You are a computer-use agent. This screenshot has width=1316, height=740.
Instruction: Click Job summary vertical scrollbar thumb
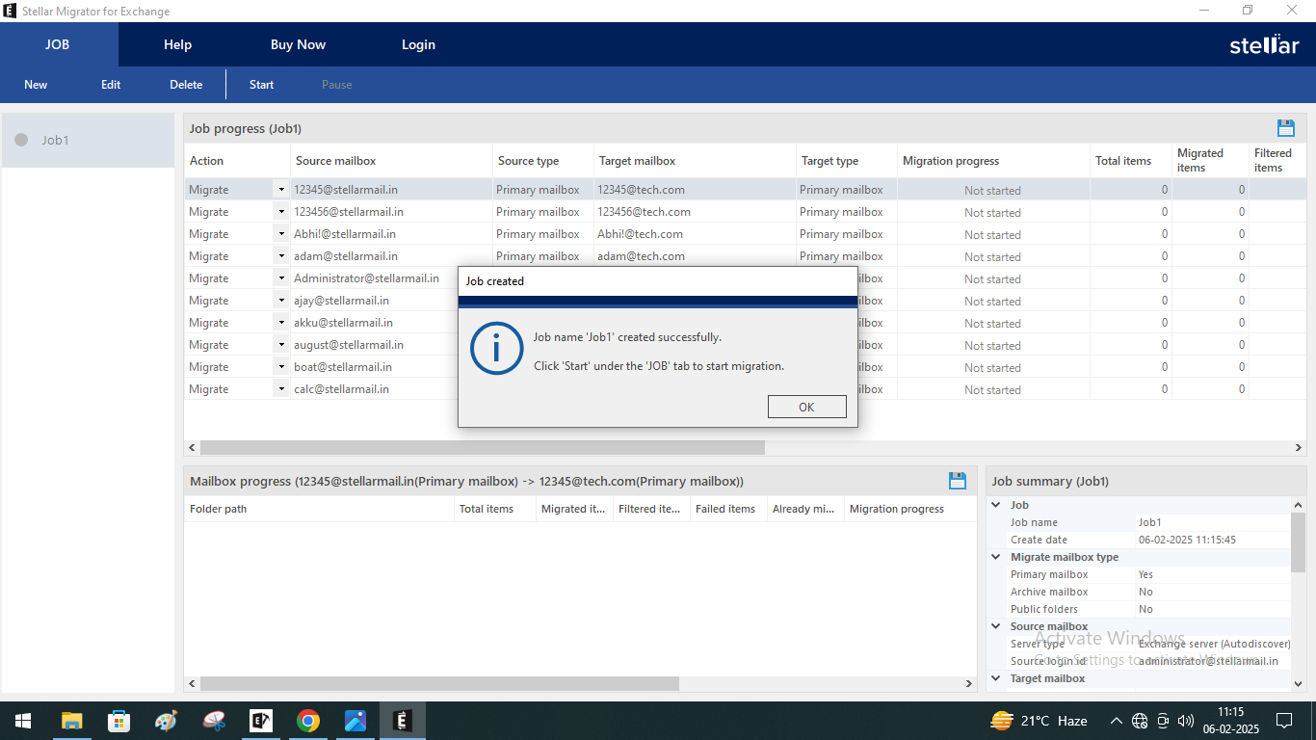pyautogui.click(x=1298, y=543)
